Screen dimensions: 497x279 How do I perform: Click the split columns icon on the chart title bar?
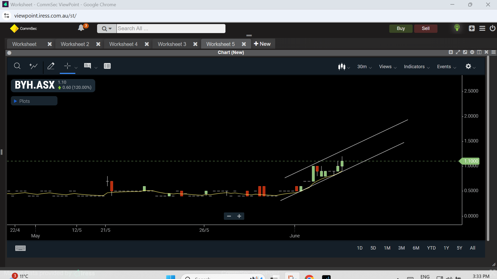click(x=479, y=52)
